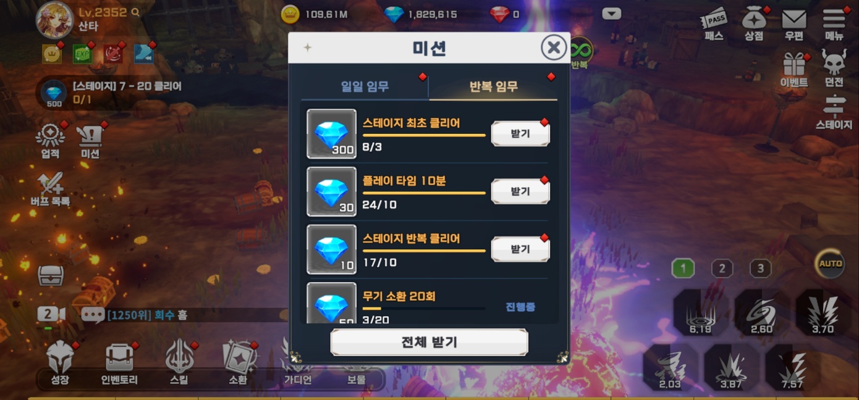Open the 패스 pass ticket icon

(x=714, y=19)
